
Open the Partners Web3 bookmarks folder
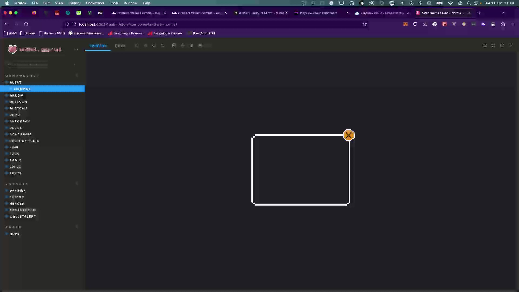point(52,33)
